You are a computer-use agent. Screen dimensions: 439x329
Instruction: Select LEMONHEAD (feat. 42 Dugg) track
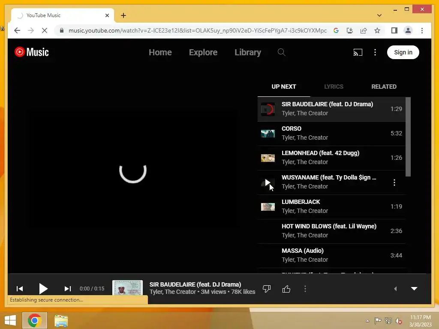pyautogui.click(x=331, y=158)
